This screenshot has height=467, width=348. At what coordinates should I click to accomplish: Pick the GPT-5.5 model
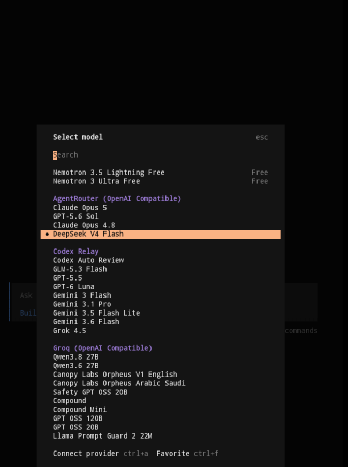pos(160,278)
